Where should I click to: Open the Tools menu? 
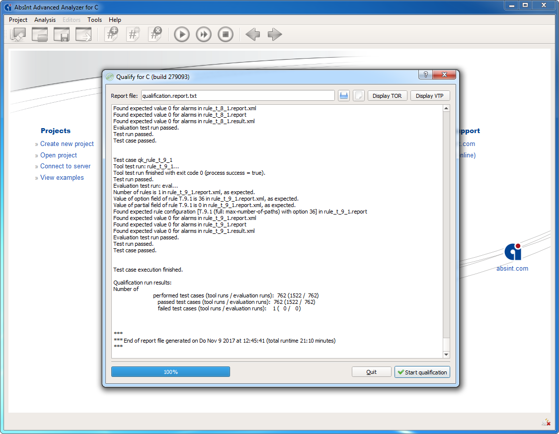click(95, 20)
